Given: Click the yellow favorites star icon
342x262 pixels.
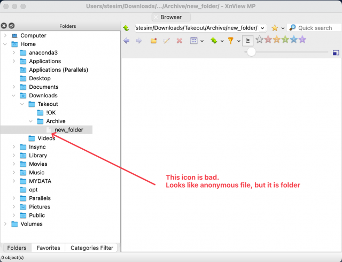Looking at the screenshot, I should coord(275,28).
